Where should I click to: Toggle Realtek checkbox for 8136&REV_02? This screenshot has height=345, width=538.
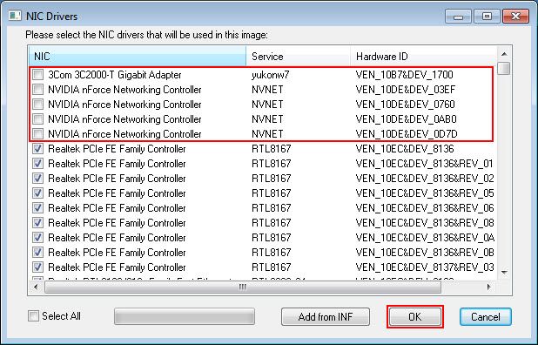tap(37, 179)
